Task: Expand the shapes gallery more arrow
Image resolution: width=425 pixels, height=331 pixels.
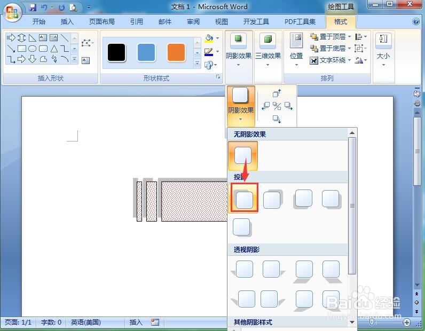Action: point(74,59)
